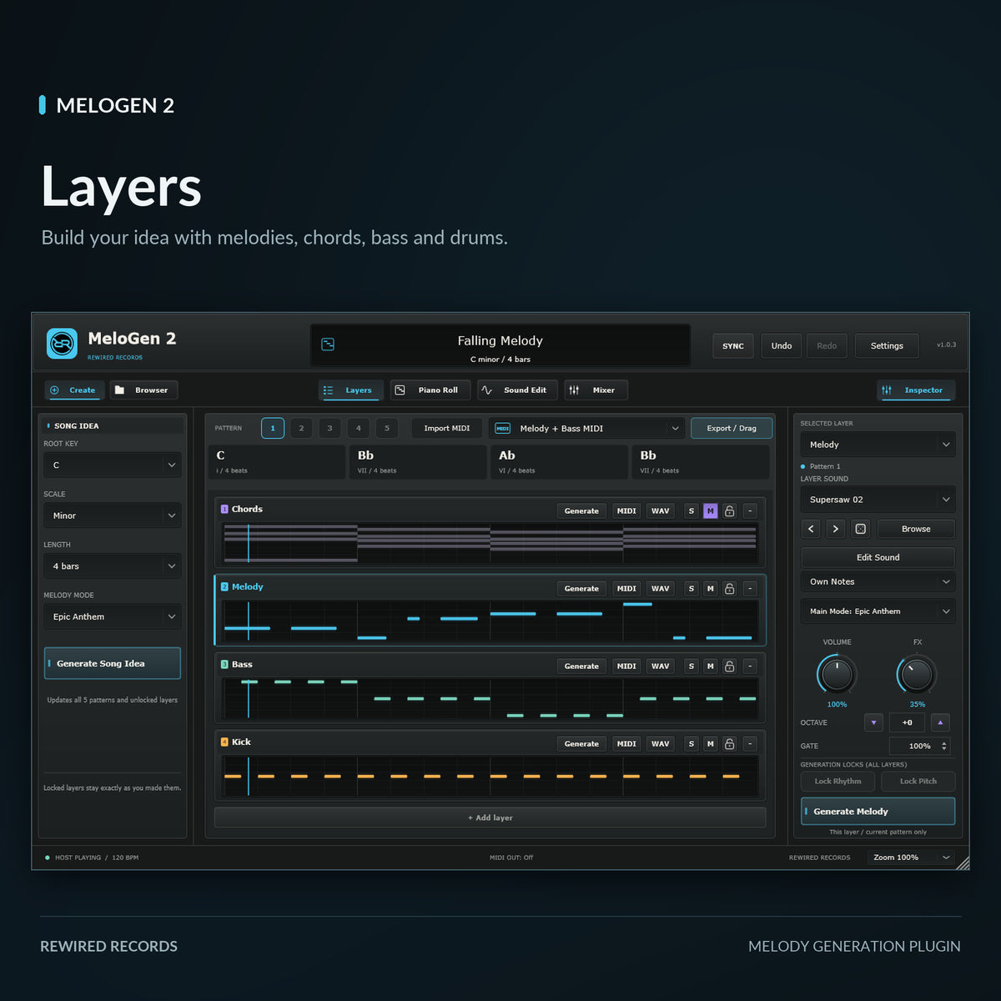Click the + Add layer button
Viewport: 1001px width, 1001px height.
coord(490,817)
